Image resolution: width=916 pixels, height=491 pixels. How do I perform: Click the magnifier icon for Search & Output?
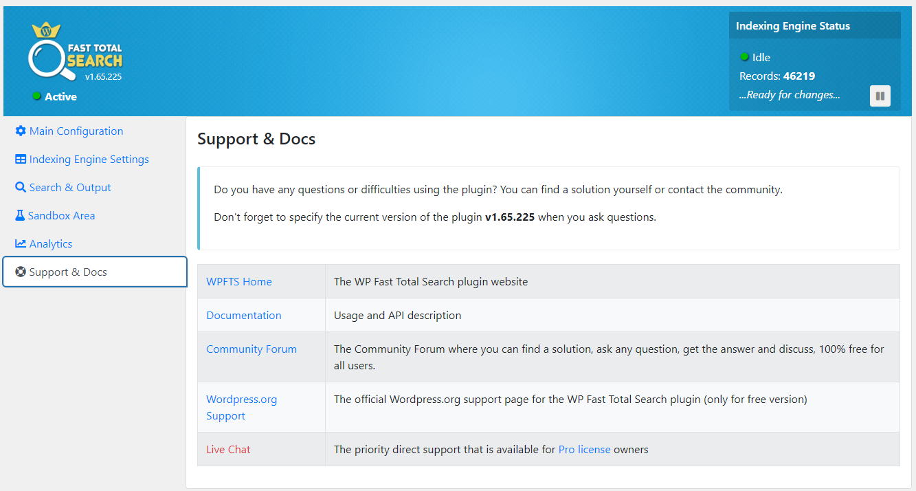coord(21,187)
